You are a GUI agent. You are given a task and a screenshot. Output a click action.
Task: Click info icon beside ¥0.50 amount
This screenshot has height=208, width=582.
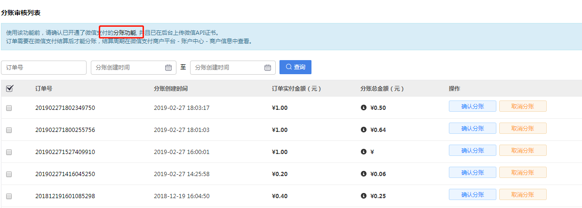[363, 108]
